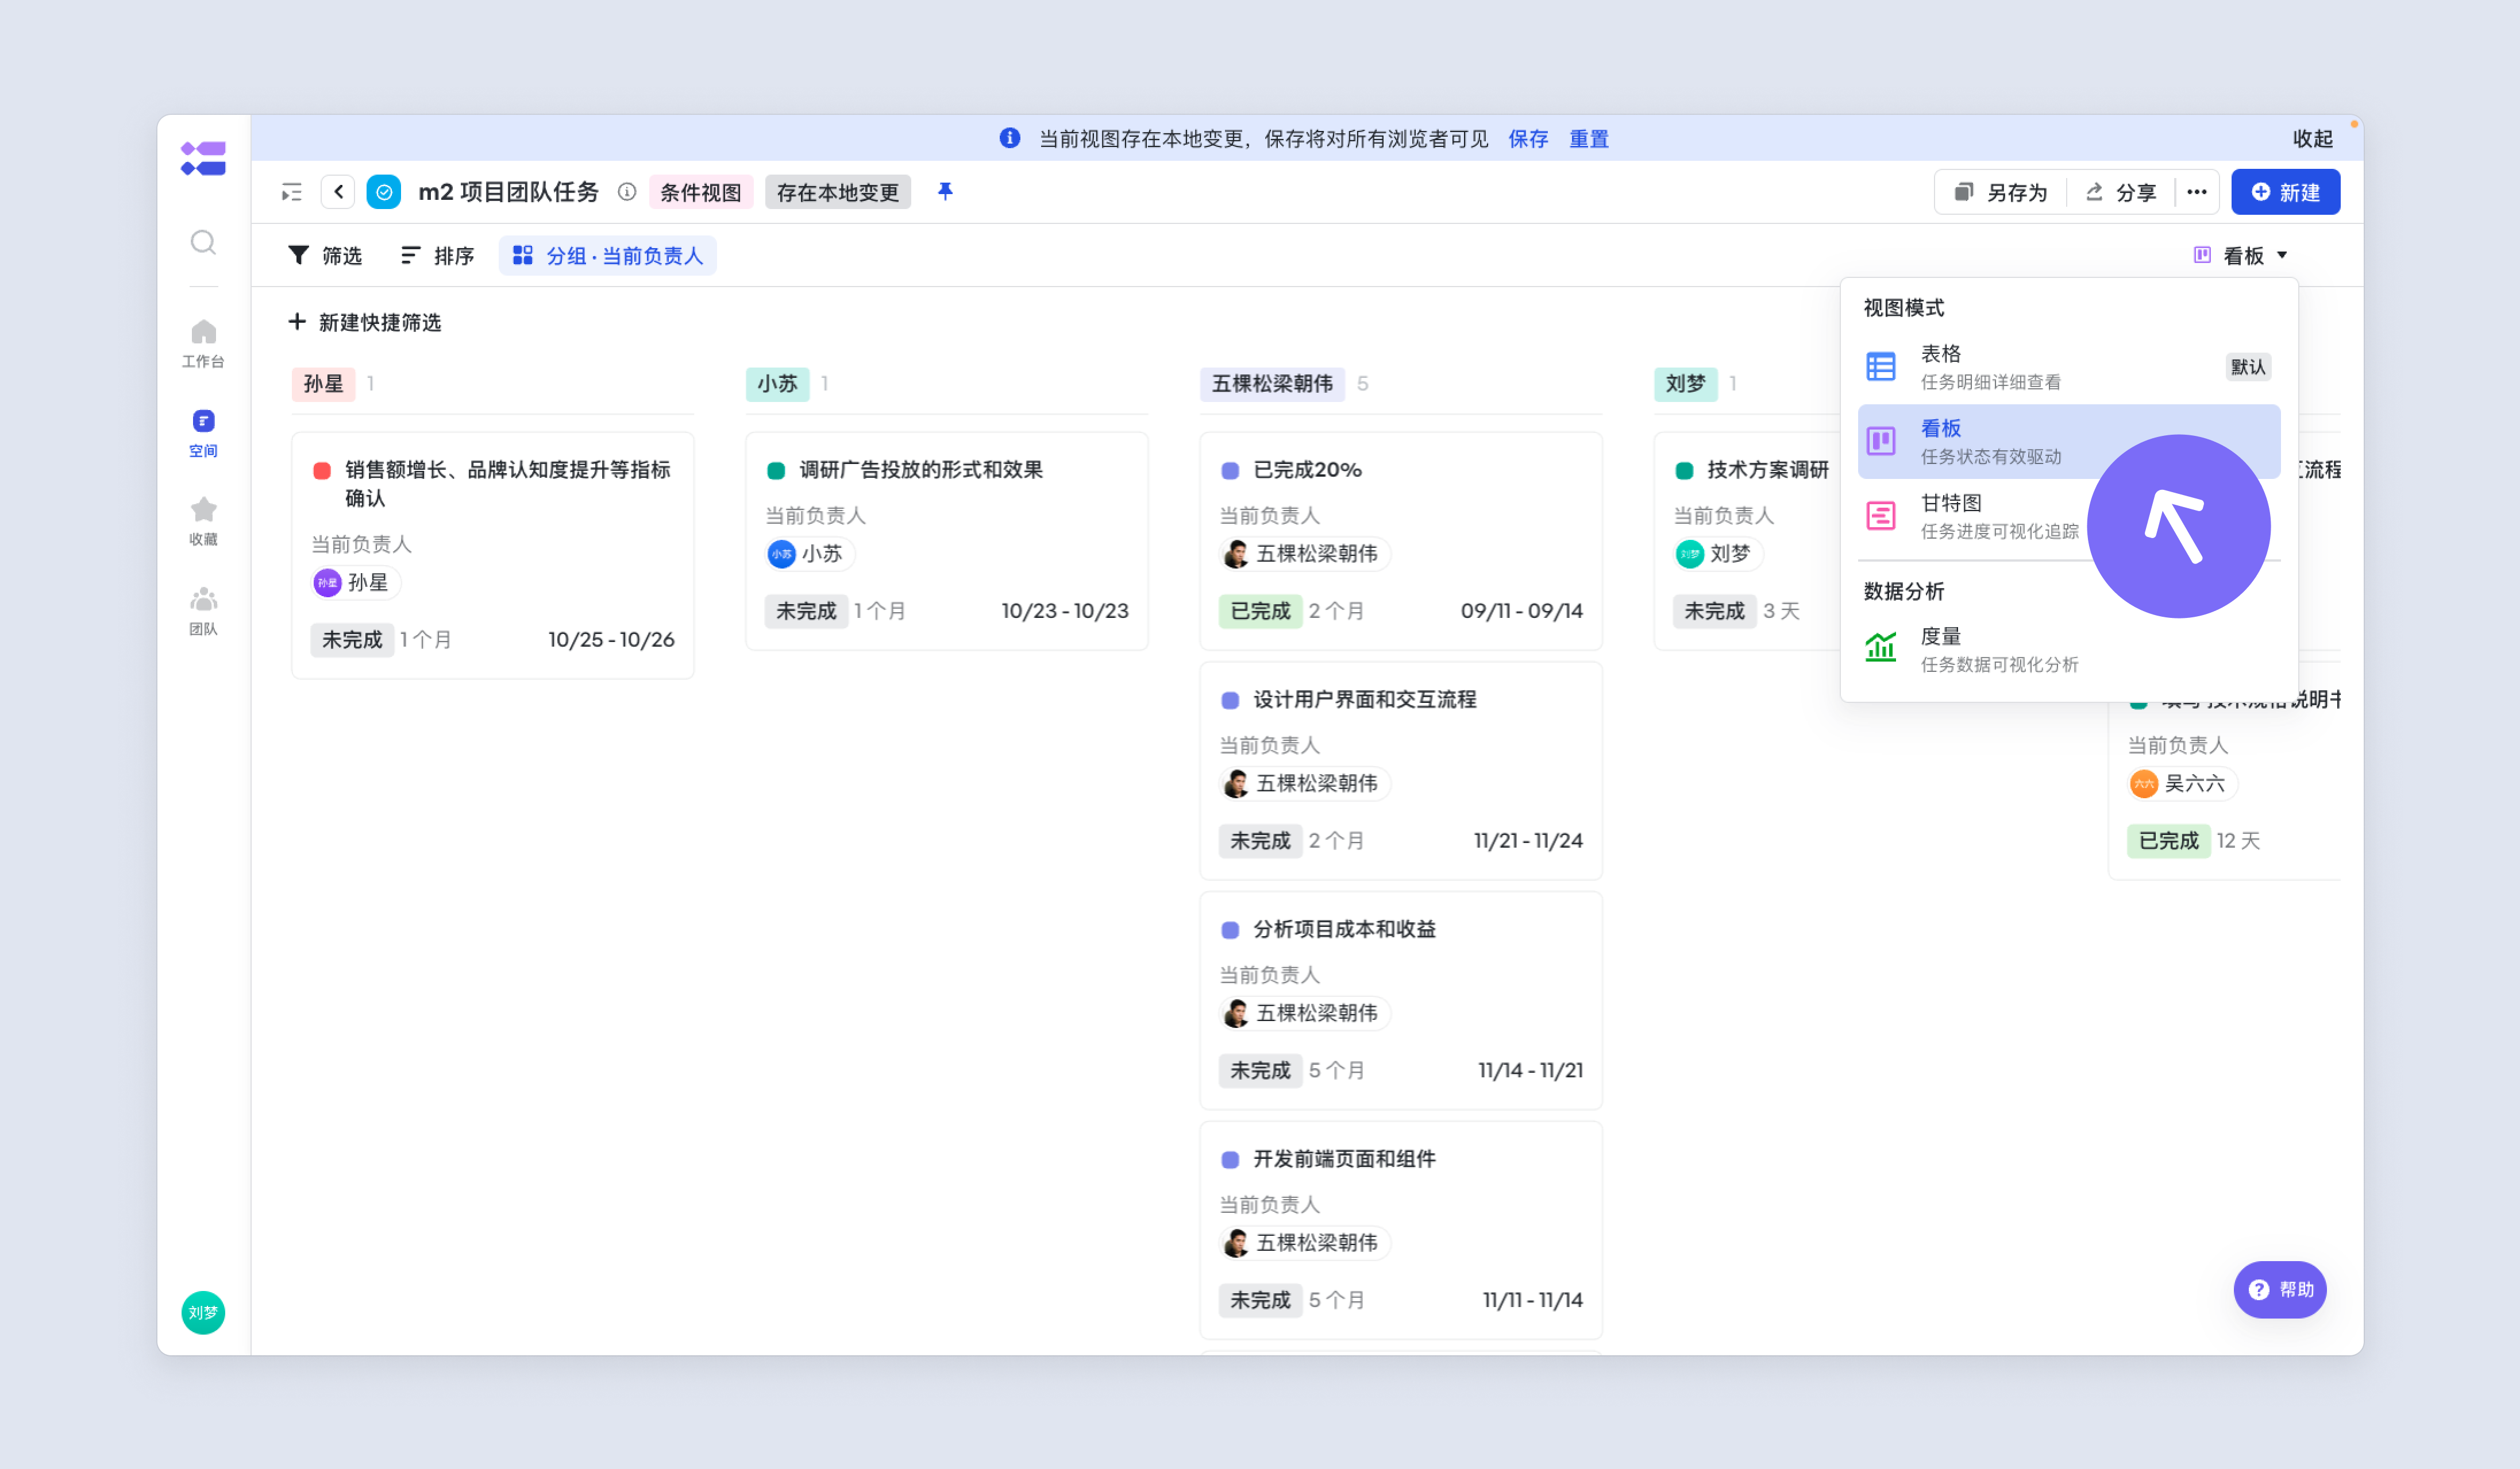Click 小苏 column header
Viewport: 2520px width, 1469px height.
[x=778, y=384]
